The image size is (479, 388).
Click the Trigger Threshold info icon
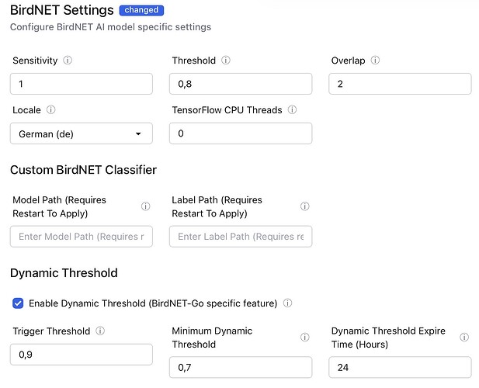click(100, 331)
